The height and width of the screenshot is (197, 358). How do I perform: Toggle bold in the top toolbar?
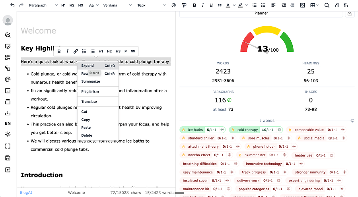pos(194,5)
